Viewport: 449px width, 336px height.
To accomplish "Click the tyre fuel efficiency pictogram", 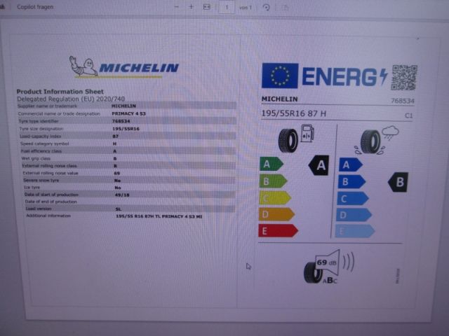I will pos(296,137).
